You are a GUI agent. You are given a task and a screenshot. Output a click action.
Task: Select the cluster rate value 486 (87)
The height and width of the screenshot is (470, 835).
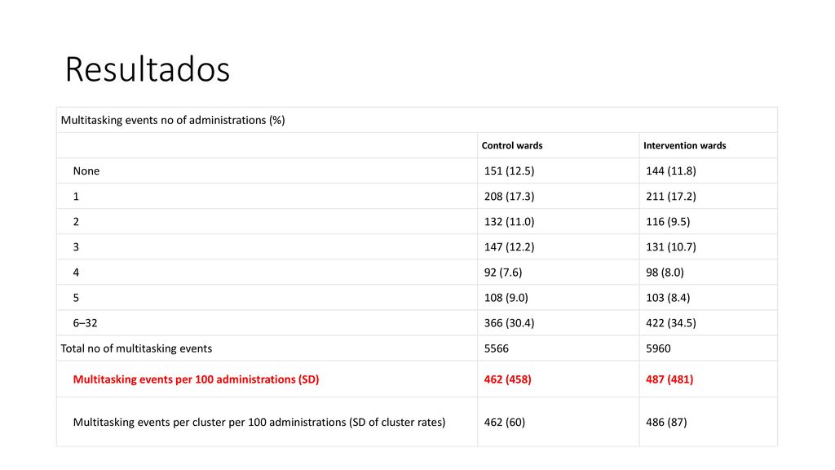[666, 422]
